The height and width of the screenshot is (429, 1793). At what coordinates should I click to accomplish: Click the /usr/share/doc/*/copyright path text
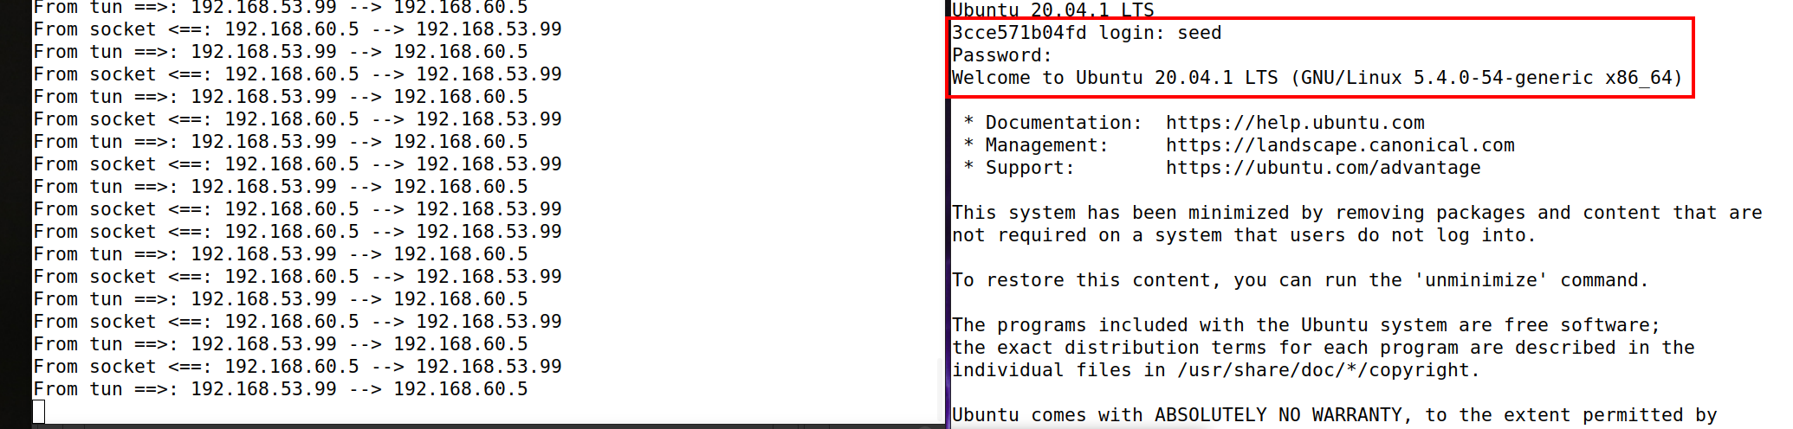pyautogui.click(x=1324, y=370)
